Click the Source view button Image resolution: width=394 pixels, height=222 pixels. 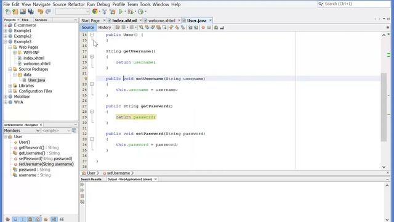point(88,27)
